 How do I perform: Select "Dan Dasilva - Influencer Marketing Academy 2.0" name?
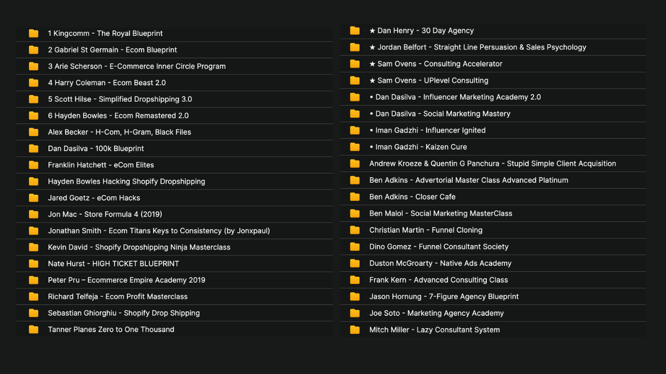(458, 97)
